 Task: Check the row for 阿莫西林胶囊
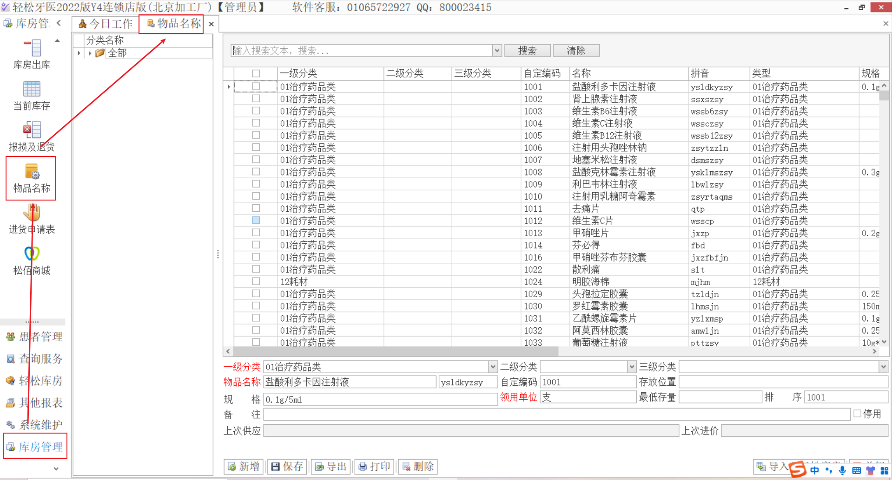coord(256,330)
